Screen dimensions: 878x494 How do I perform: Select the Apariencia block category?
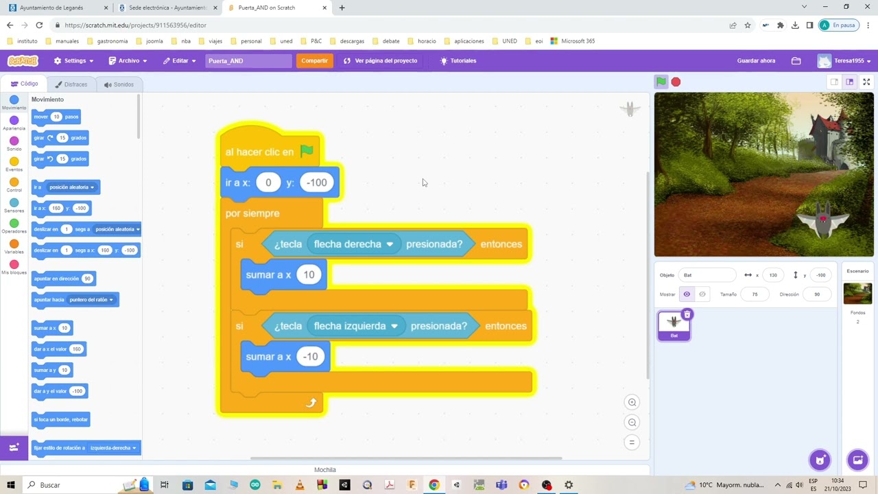point(14,123)
